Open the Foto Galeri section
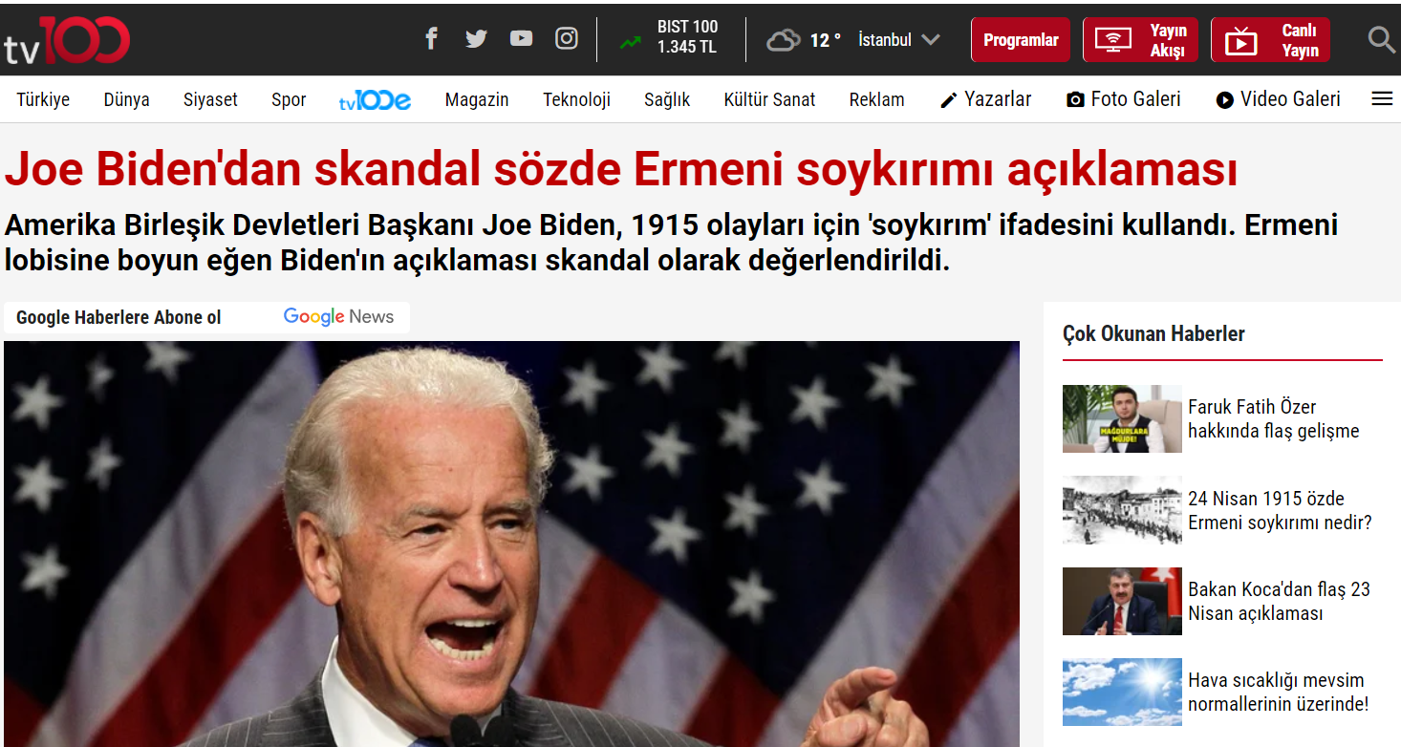Viewport: 1401px width, 747px height. point(1124,99)
